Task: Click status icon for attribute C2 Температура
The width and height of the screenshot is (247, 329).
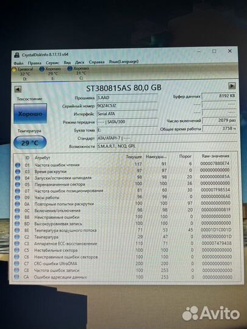Action: (x=17, y=237)
